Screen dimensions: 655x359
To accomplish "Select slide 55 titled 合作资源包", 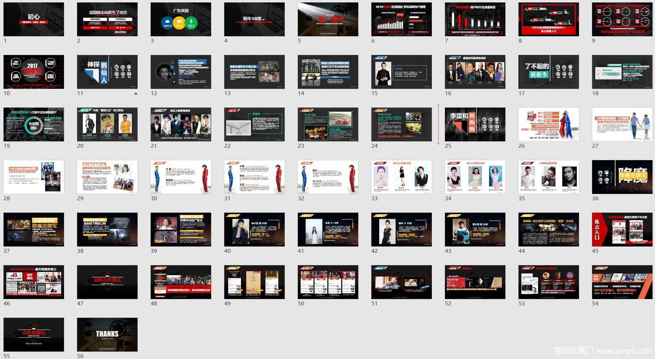I will point(34,334).
